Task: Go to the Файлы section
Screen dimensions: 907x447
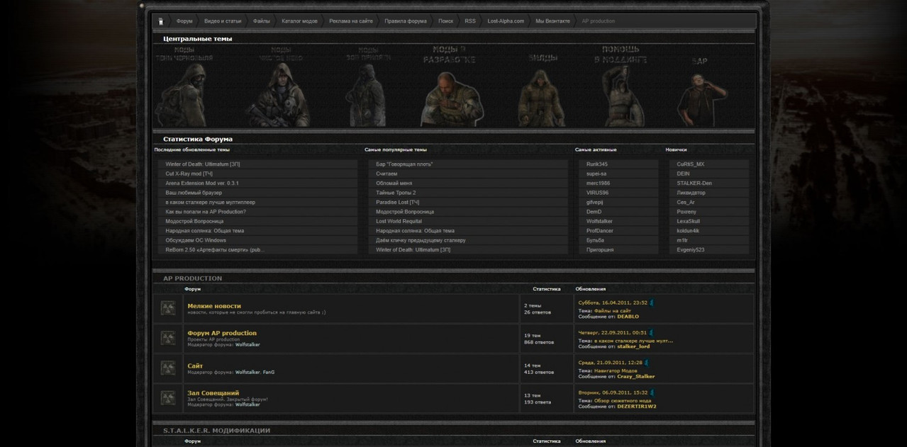Action: tap(262, 21)
